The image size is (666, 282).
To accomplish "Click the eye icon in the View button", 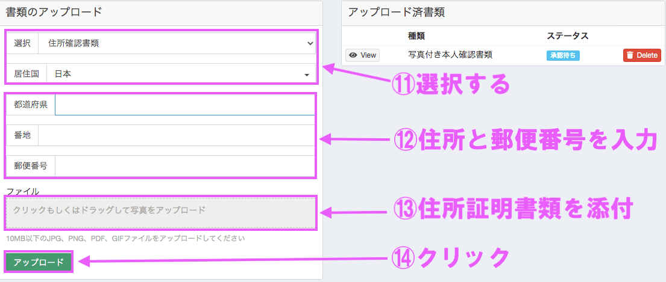I will click(353, 55).
